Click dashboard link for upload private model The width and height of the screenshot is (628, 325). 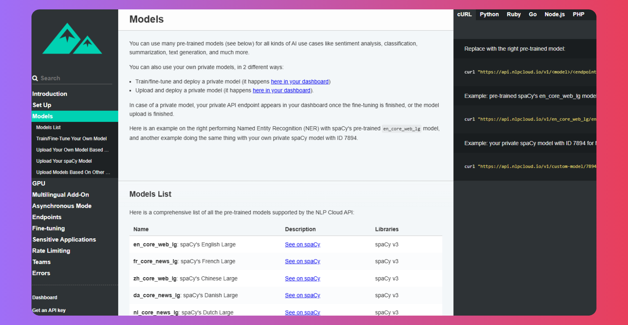point(281,90)
